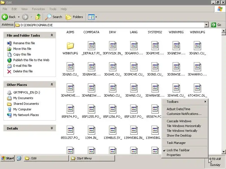This screenshot has width=226, height=169.
Task: Select the WINNTUPG folder icon
Action: pos(70,46)
